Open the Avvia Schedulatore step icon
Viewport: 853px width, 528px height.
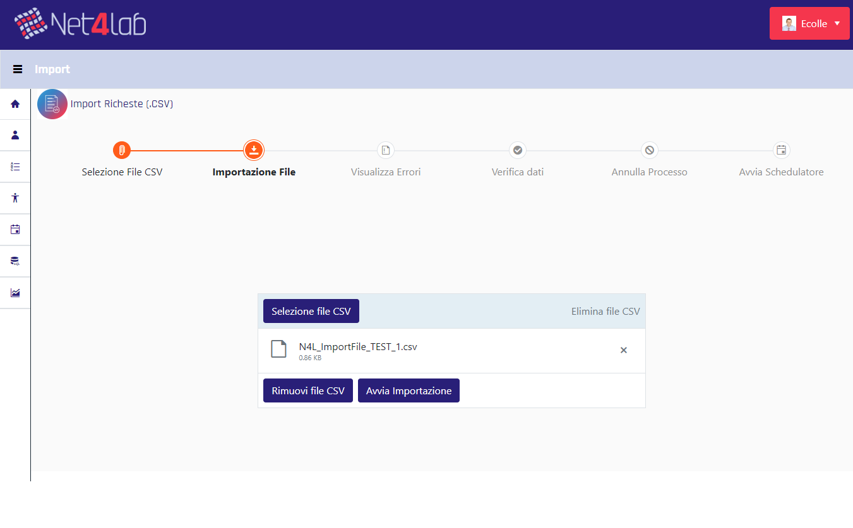tap(782, 150)
